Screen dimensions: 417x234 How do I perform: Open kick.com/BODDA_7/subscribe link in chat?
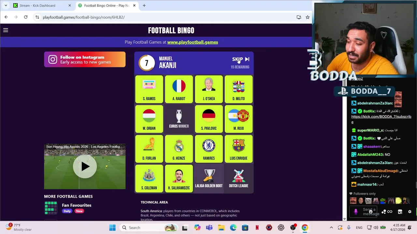coord(381,119)
